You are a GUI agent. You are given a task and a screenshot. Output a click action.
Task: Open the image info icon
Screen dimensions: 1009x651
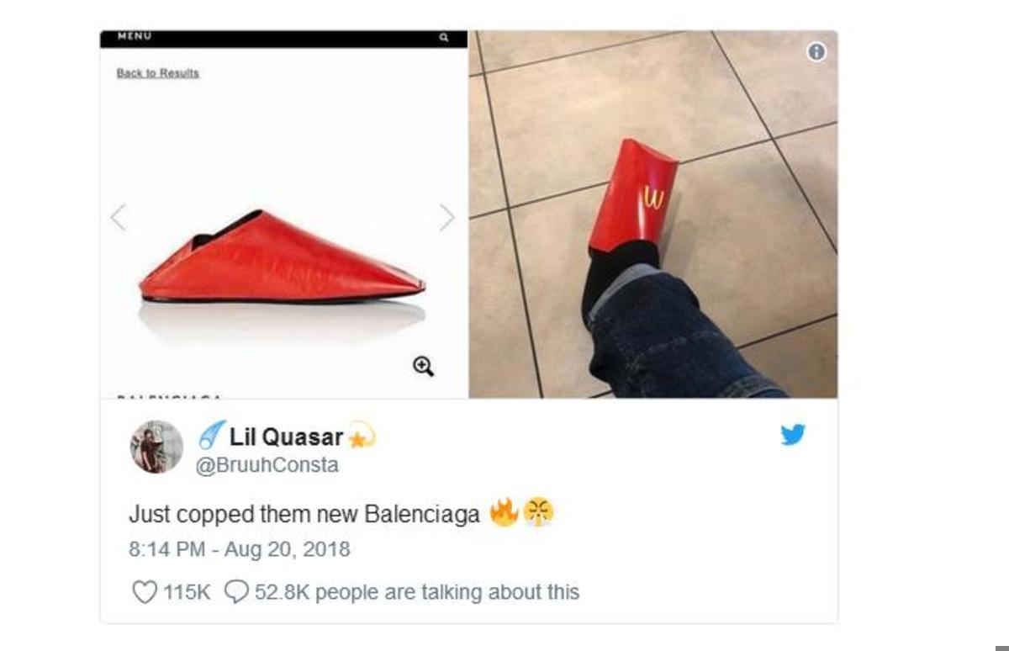tap(816, 52)
